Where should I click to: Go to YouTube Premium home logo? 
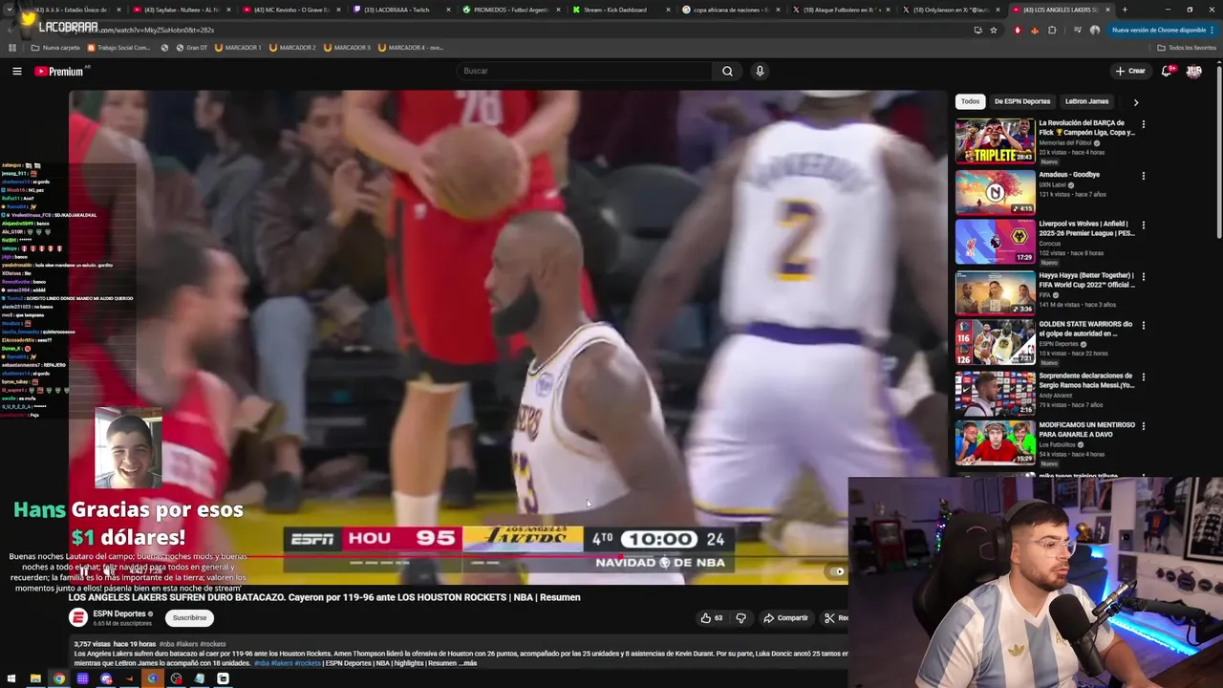(x=60, y=71)
